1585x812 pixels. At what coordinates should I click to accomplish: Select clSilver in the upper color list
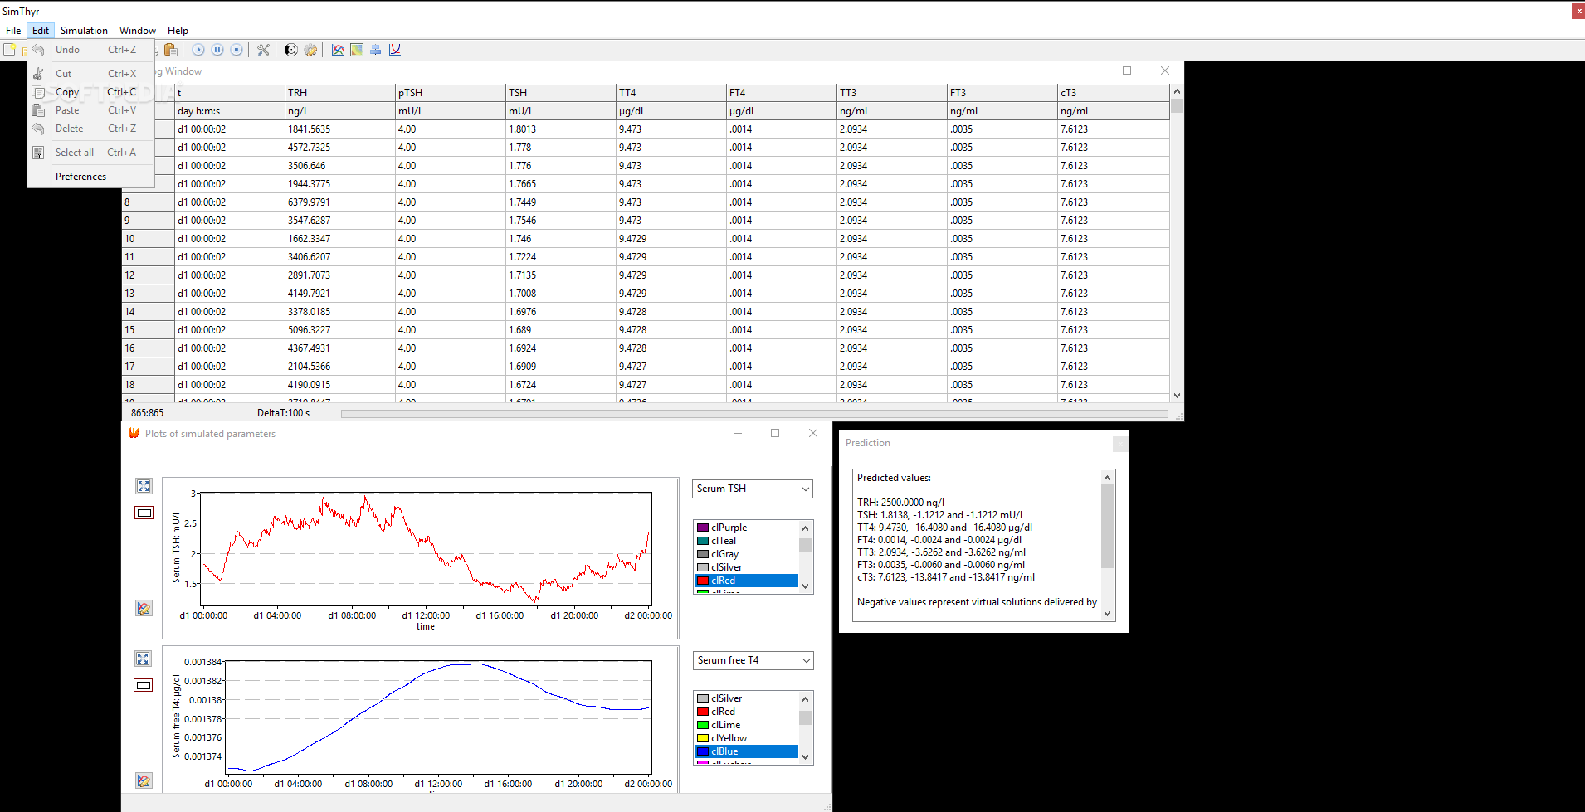pyautogui.click(x=746, y=567)
